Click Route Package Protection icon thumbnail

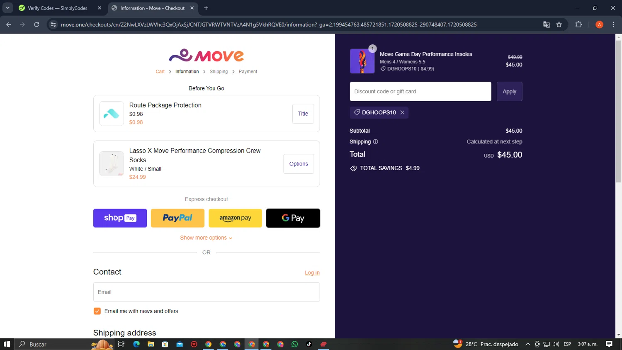pyautogui.click(x=112, y=114)
